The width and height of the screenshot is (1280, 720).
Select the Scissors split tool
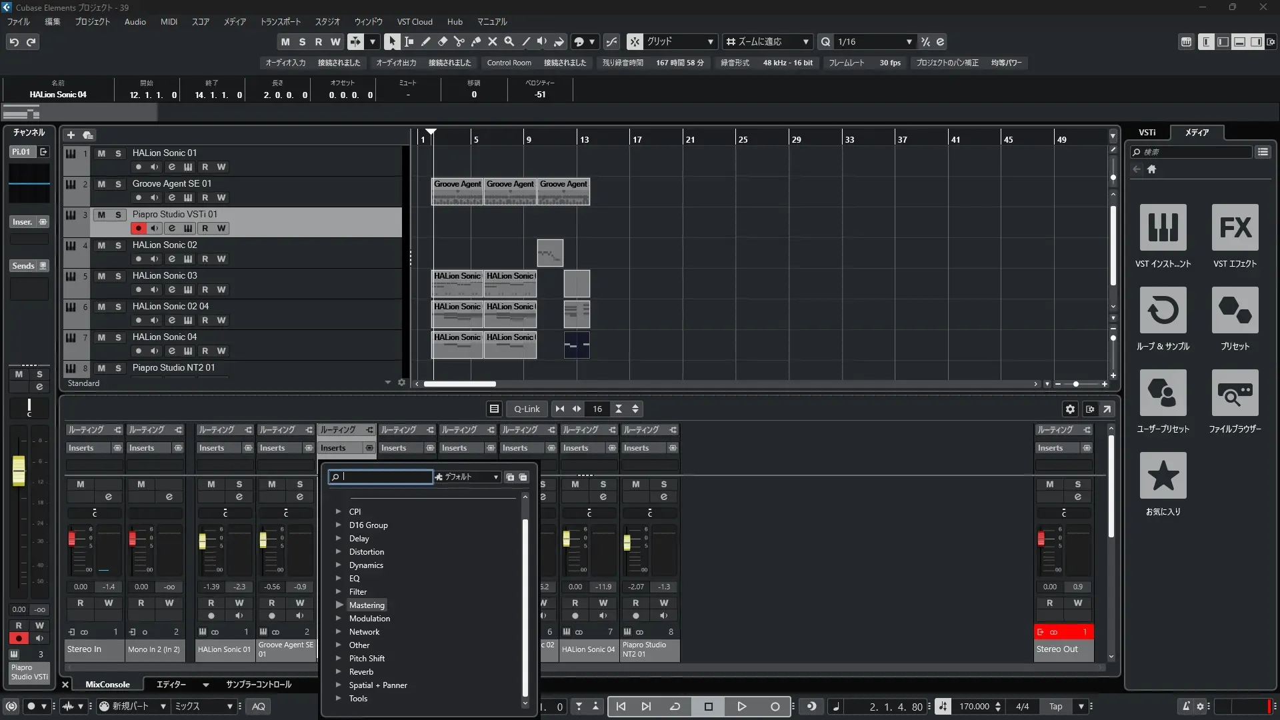[x=459, y=41]
